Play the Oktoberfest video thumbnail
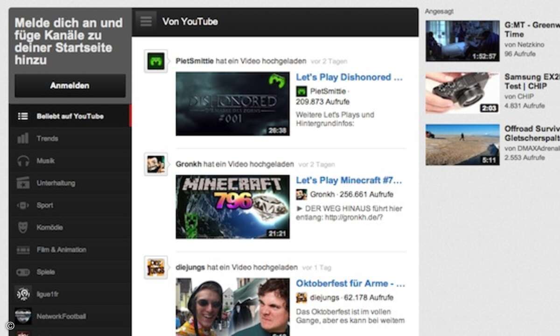 coord(232,307)
